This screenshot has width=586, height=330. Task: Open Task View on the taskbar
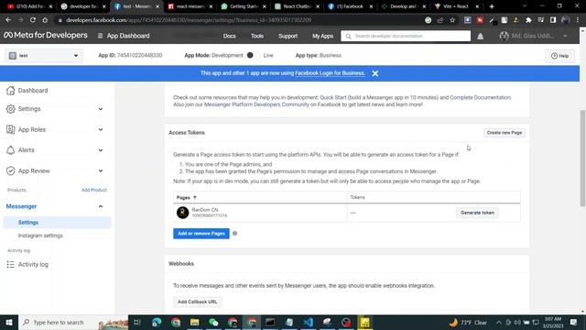(x=137, y=322)
